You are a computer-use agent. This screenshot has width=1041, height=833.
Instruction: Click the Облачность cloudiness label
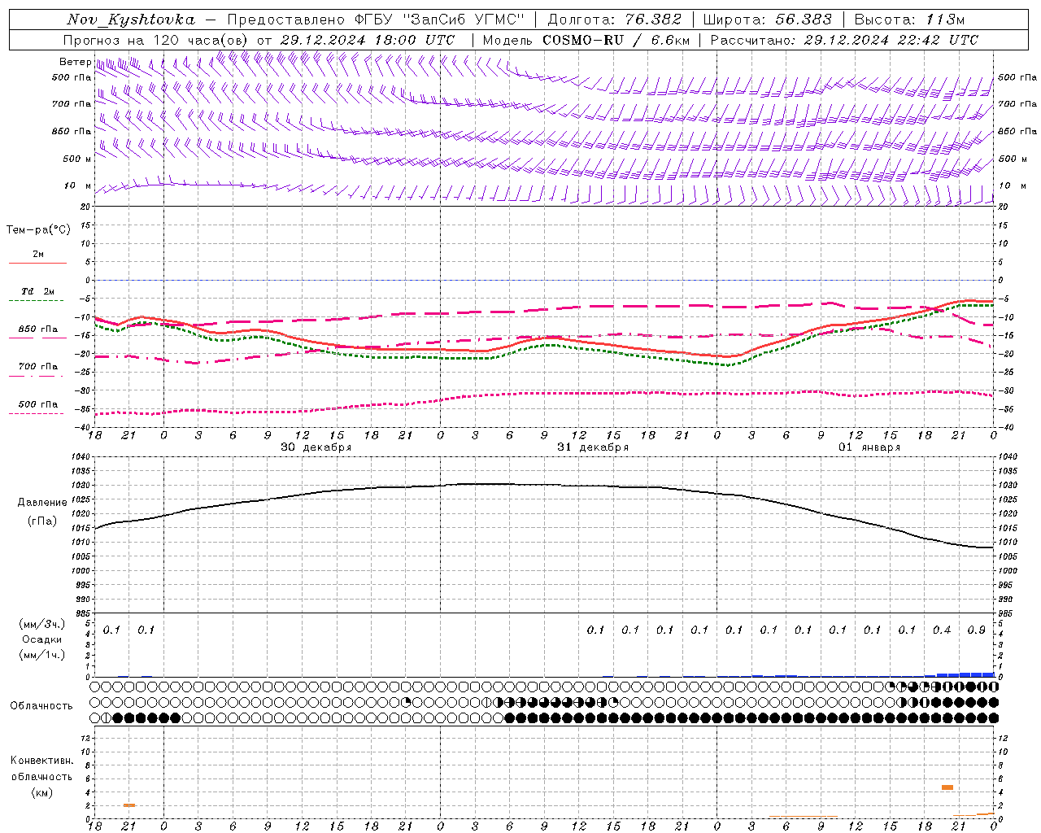coord(41,706)
